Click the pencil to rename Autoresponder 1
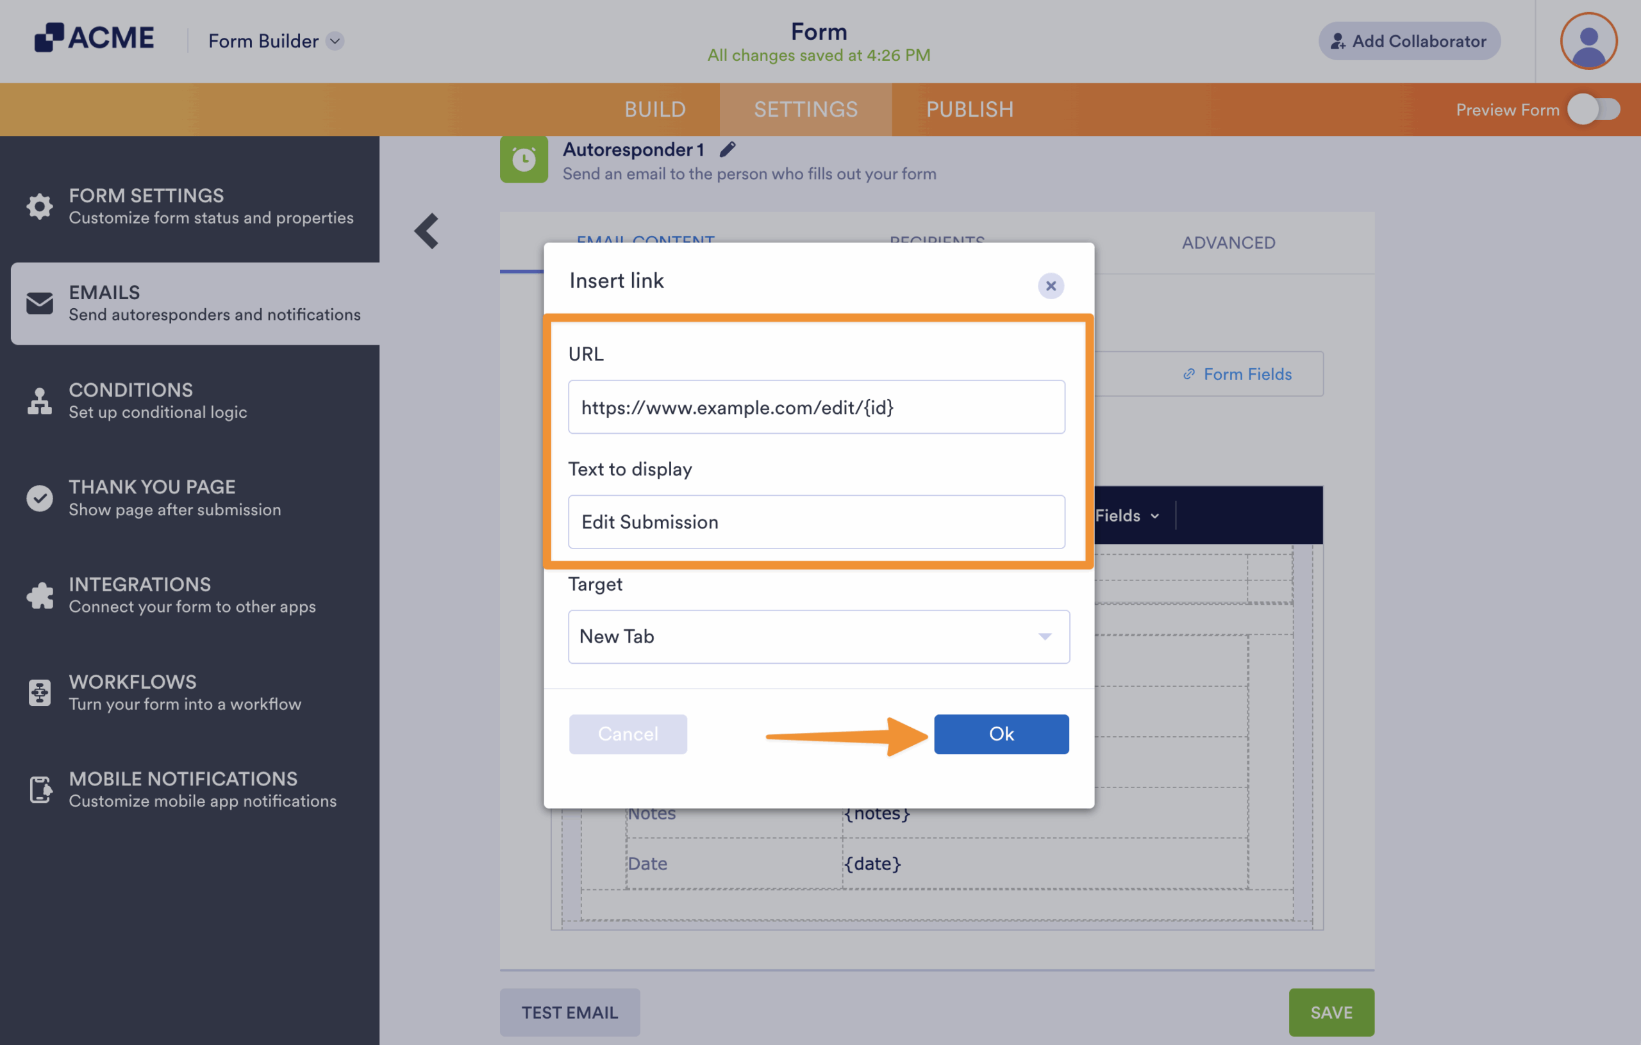 [x=727, y=150]
